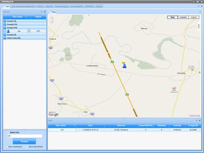Toggle the Select ALL checkbox
Viewport: 204px width, 153px height.
[x=8, y=132]
